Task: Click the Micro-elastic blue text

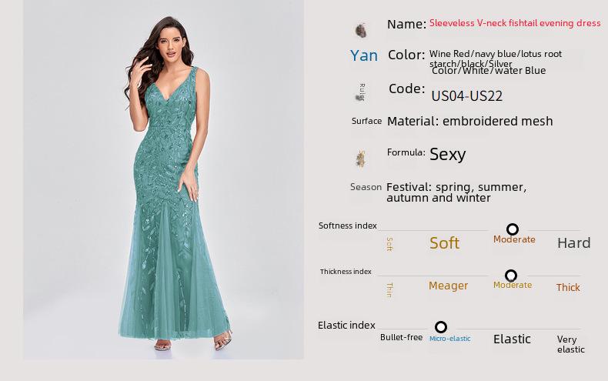Action: [x=449, y=339]
